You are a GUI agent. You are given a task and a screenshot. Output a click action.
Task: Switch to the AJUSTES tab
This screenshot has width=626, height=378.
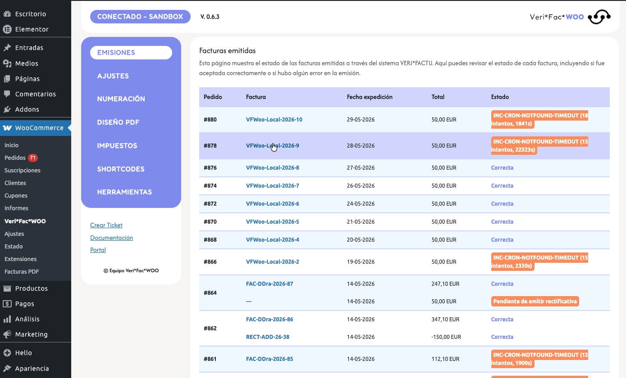(x=113, y=76)
